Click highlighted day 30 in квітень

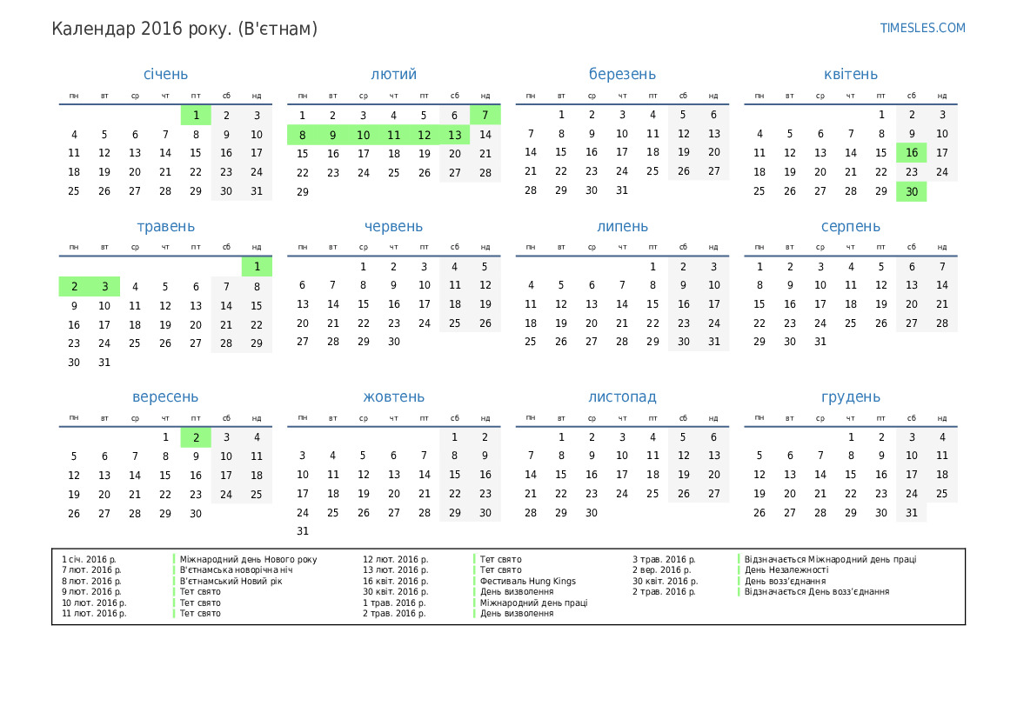911,191
